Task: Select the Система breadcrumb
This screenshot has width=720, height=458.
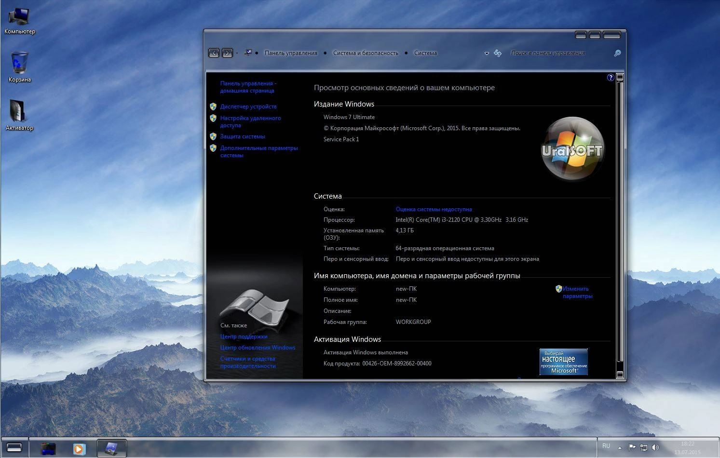Action: coord(425,53)
